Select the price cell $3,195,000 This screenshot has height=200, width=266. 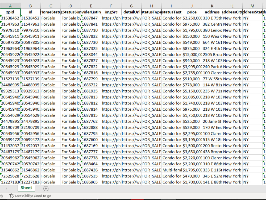click(x=192, y=140)
